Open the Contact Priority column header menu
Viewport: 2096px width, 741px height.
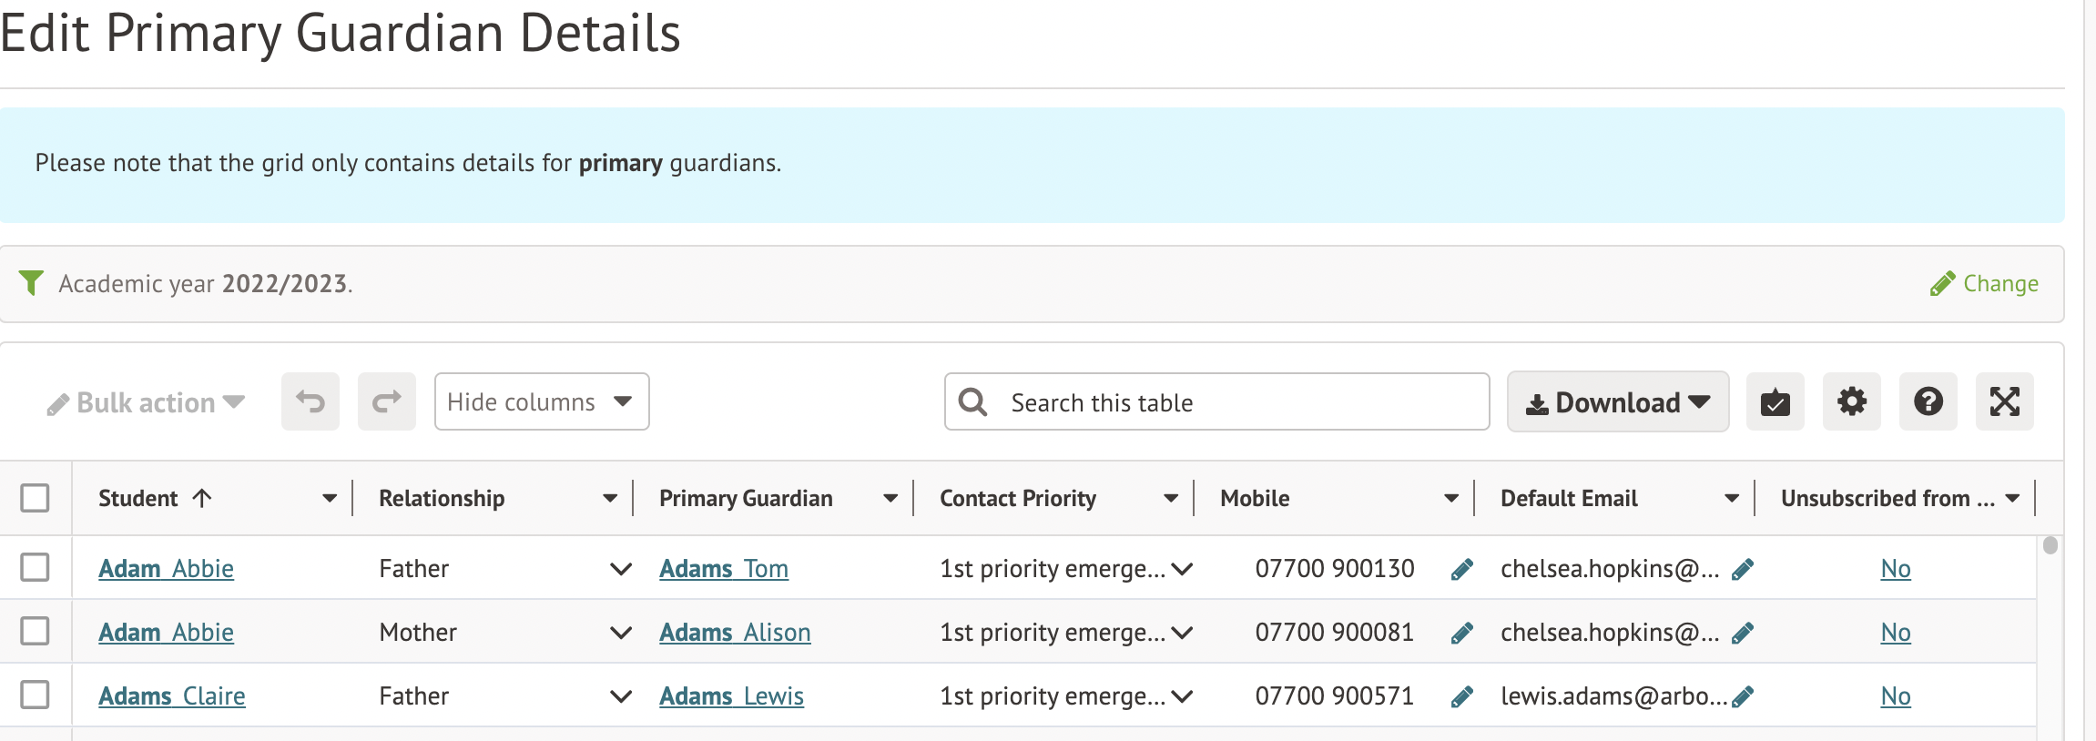point(1171,498)
